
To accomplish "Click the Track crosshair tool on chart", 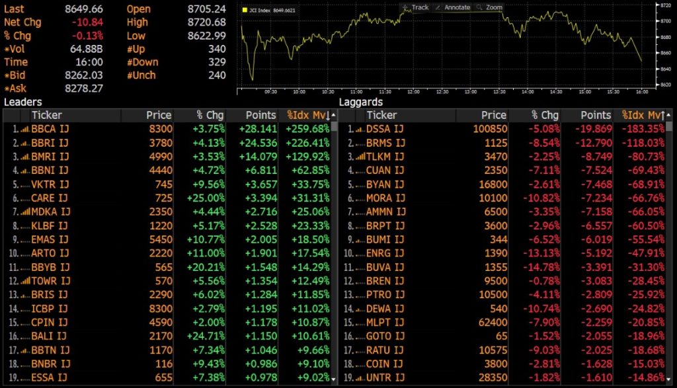I will click(x=415, y=7).
